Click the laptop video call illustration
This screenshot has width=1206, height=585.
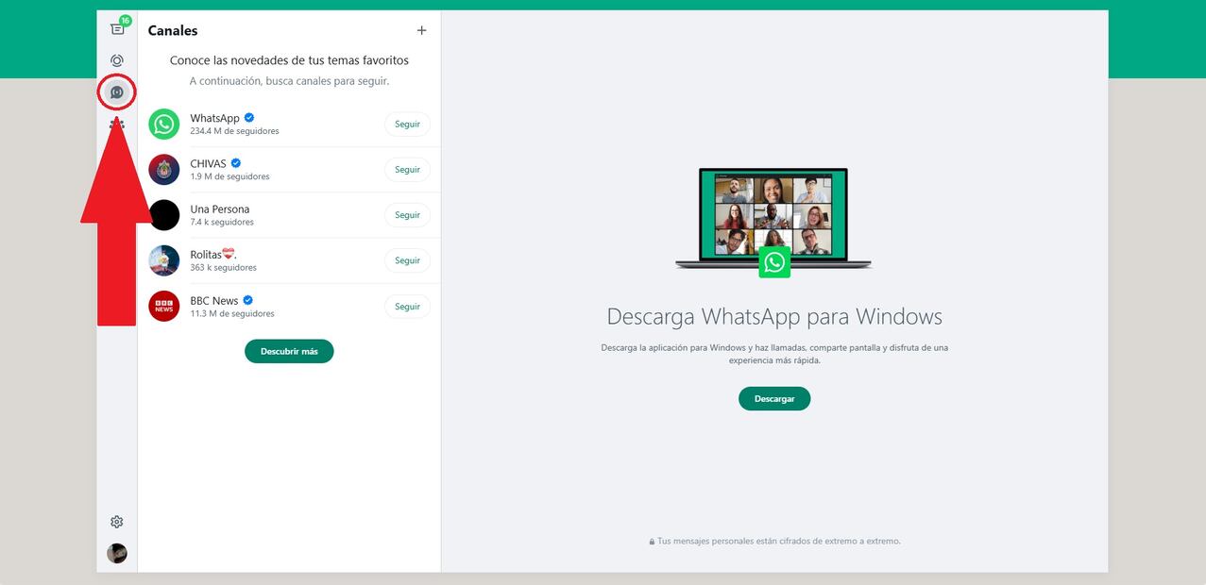[773, 219]
